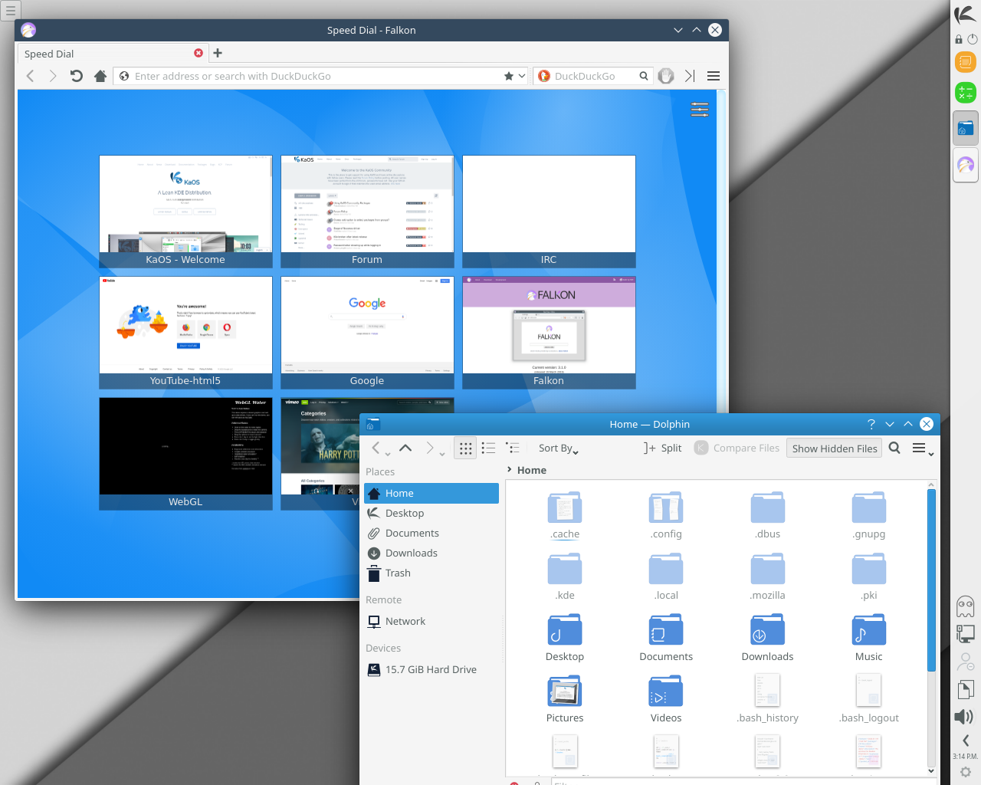
Task: Select Downloads in Places panel
Action: [432, 553]
